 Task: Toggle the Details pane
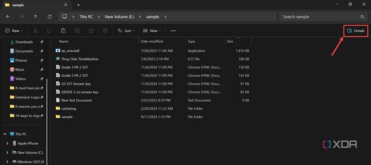356,31
